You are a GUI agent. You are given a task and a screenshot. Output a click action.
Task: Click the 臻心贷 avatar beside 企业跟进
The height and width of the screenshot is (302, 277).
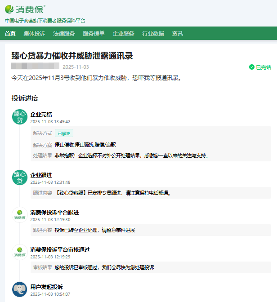click(20, 178)
